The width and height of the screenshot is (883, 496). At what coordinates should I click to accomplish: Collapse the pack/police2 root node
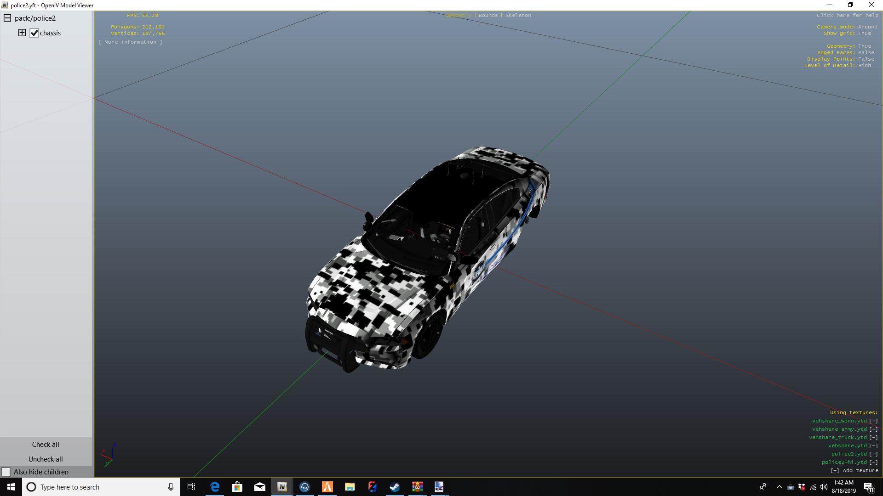click(x=7, y=18)
